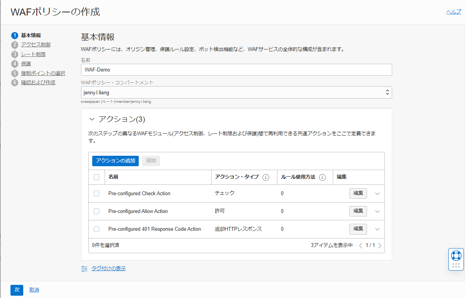The width and height of the screenshot is (465, 298).
Task: Select the Pre-configured Allow Action checkbox
Action: 96,211
